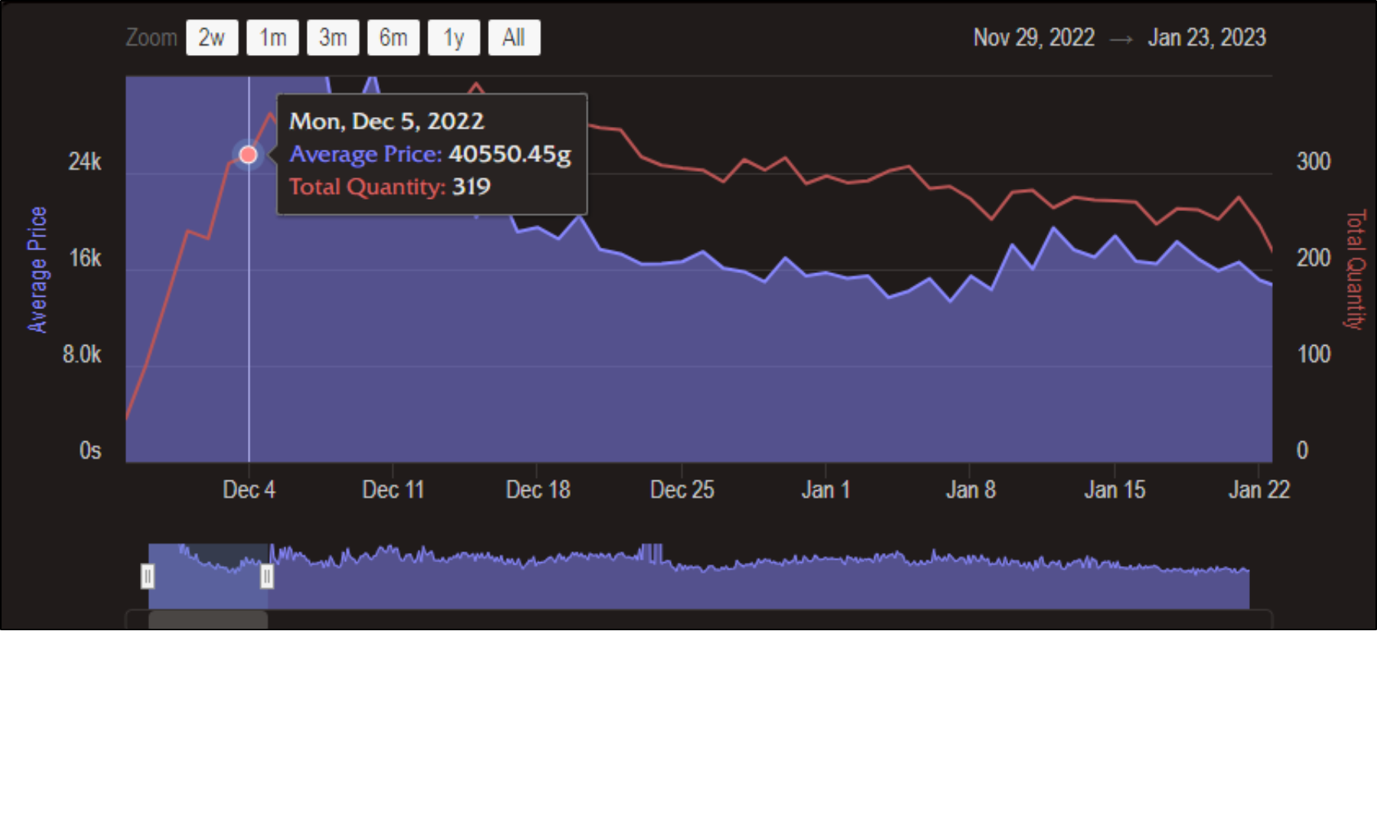1377x826 pixels.
Task: Click the Jan 1 axis label
Action: pyautogui.click(x=825, y=489)
